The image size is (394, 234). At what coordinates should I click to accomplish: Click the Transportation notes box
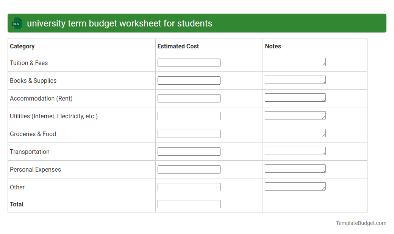(295, 150)
